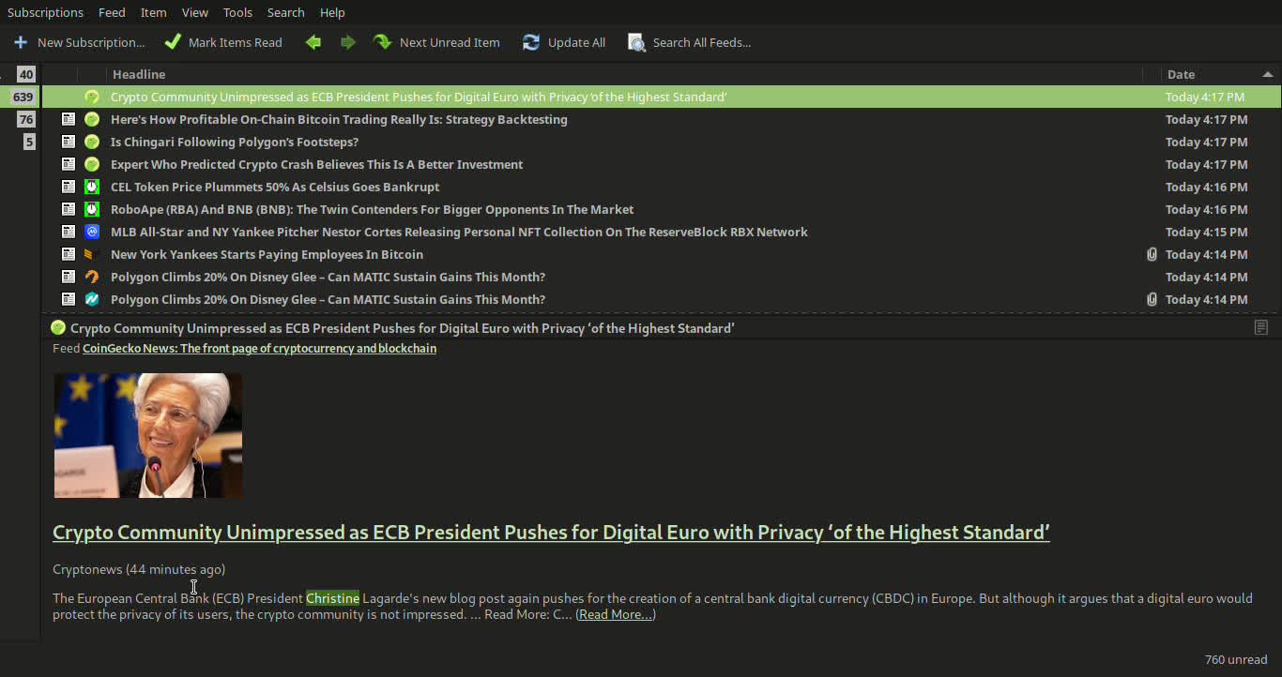
Task: Click the Christine Lagarde article thumbnail
Action: [x=147, y=435]
